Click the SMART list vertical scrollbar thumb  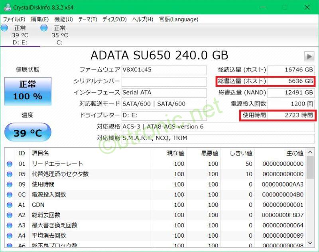[x=310, y=168]
